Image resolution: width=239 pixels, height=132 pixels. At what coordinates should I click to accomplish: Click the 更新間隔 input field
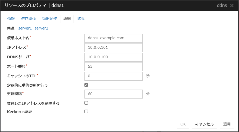113,94
